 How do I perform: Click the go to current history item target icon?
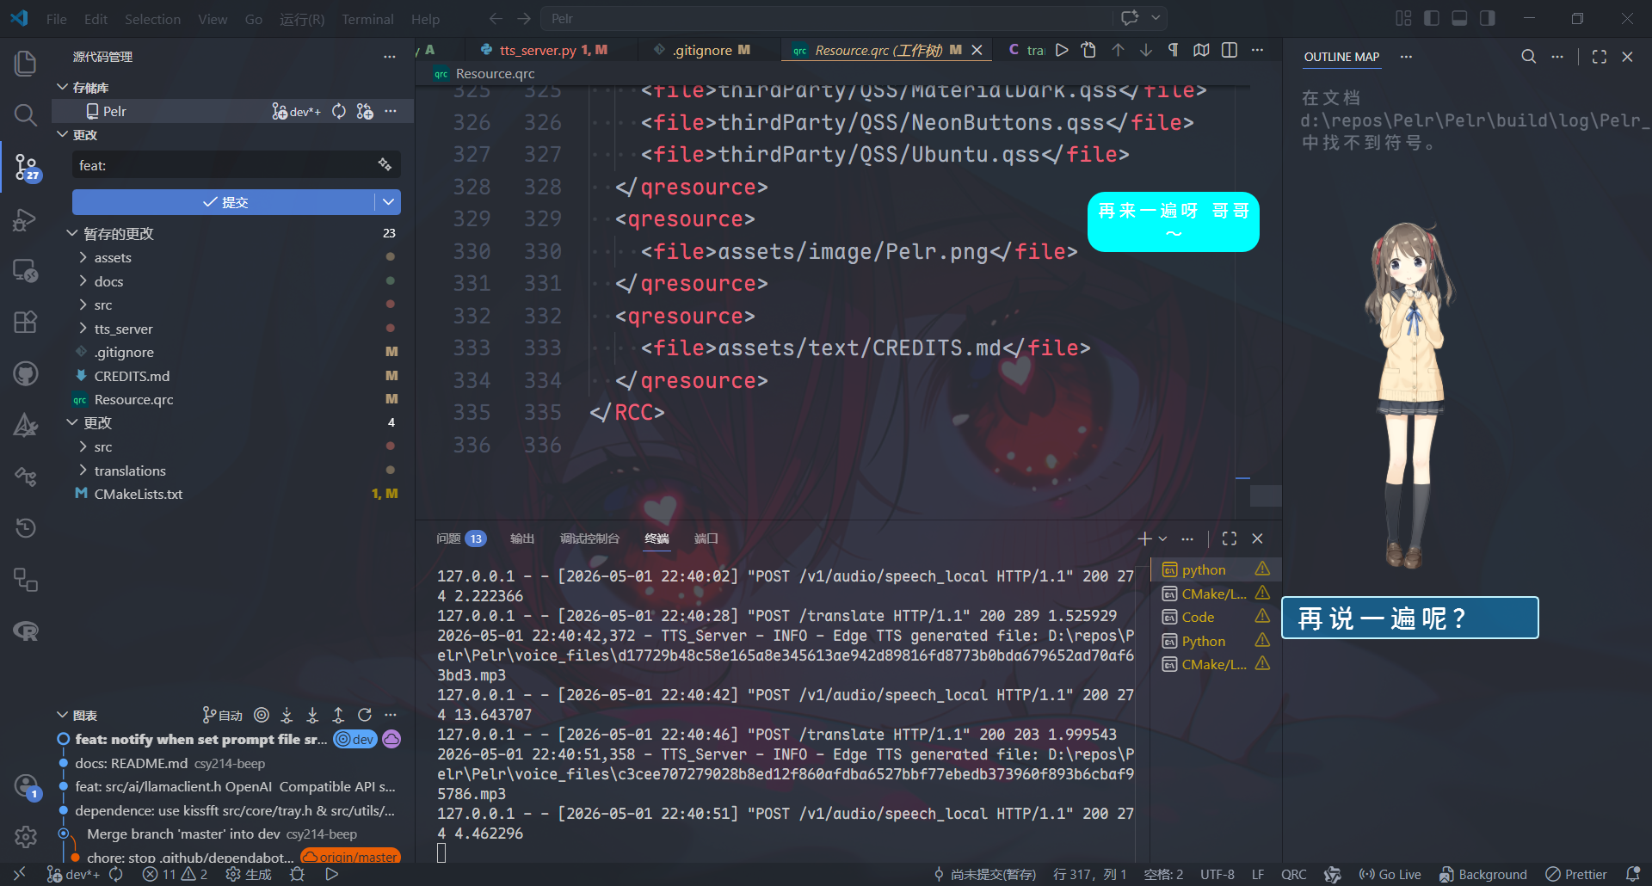(262, 715)
